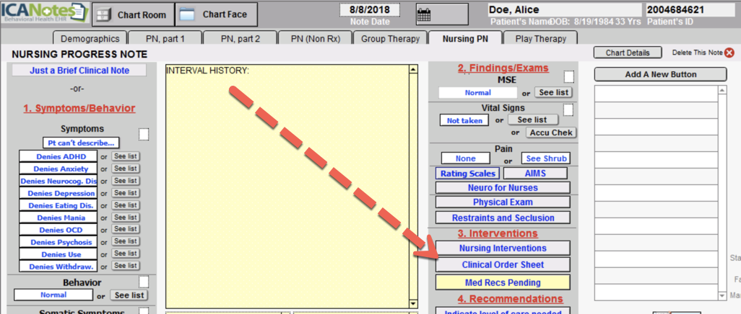741x314 pixels.
Task: Select Denies Mania
Action: (58, 217)
